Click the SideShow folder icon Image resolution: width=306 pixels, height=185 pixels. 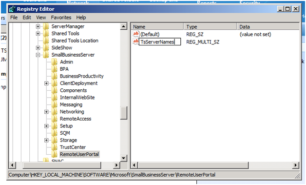pyautogui.click(x=46, y=48)
